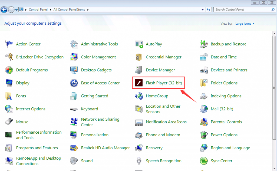Launch the AutoPlay icon
This screenshot has width=277, height=171.
[x=139, y=44]
